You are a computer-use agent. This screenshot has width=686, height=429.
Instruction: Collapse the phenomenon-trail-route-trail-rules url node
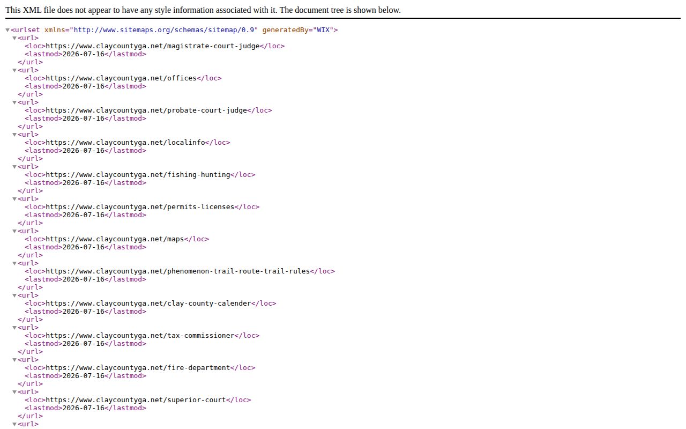click(x=14, y=263)
